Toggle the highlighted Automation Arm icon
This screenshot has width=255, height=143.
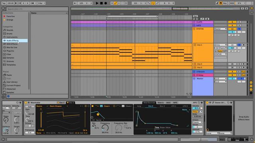tap(115, 3)
